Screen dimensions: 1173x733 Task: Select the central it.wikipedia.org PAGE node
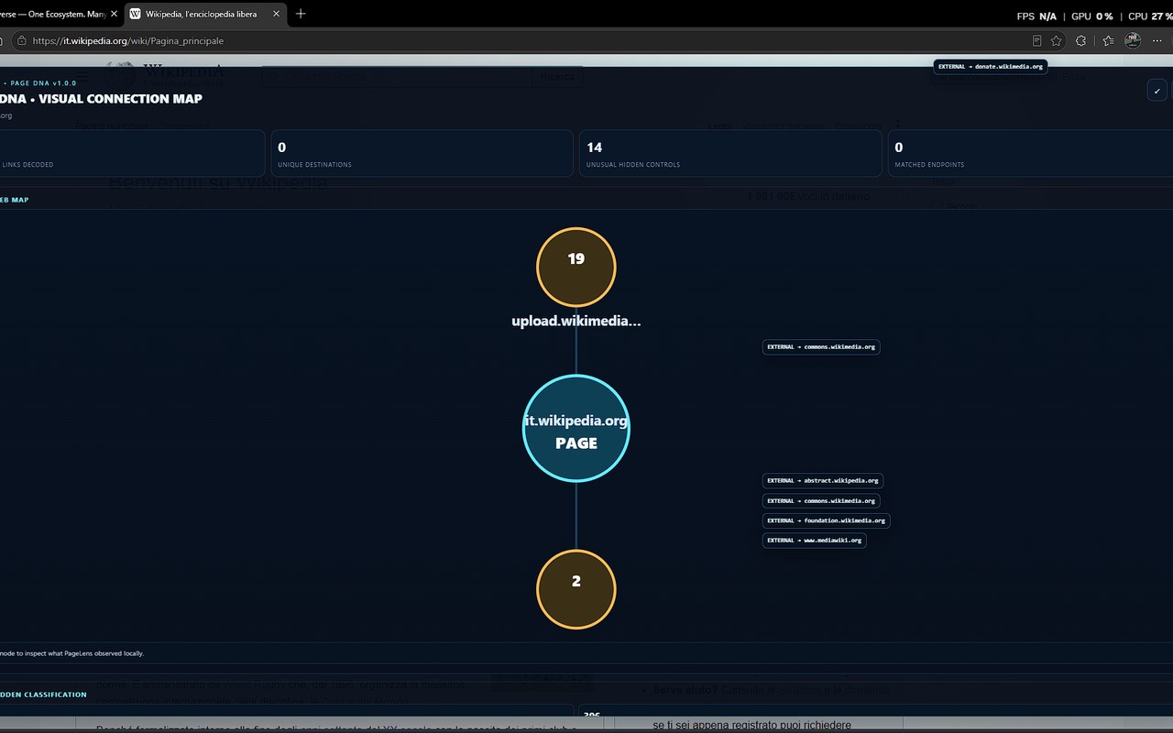pyautogui.click(x=576, y=428)
